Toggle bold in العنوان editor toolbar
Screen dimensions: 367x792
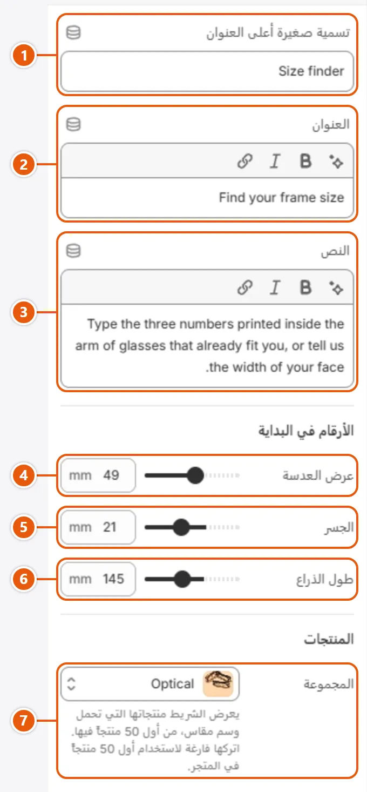point(305,161)
